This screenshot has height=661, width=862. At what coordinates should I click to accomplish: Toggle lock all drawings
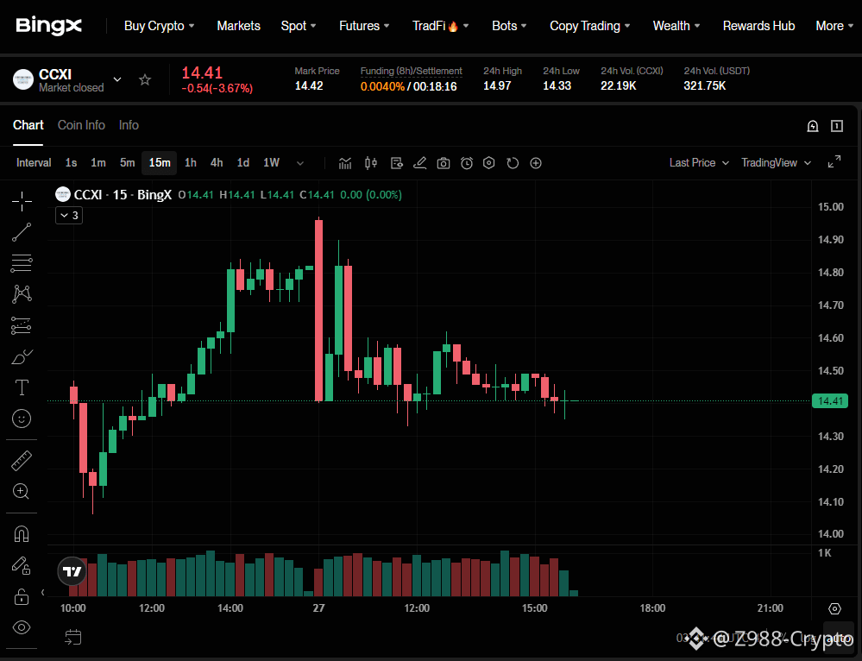tap(22, 596)
